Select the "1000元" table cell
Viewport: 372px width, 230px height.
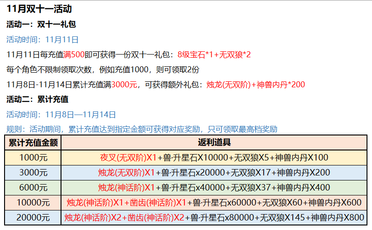point(33,158)
